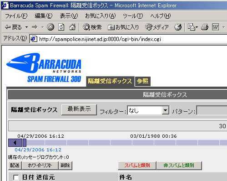Click the timeline left arrow button
This screenshot has width=227, height=181.
click(15, 143)
